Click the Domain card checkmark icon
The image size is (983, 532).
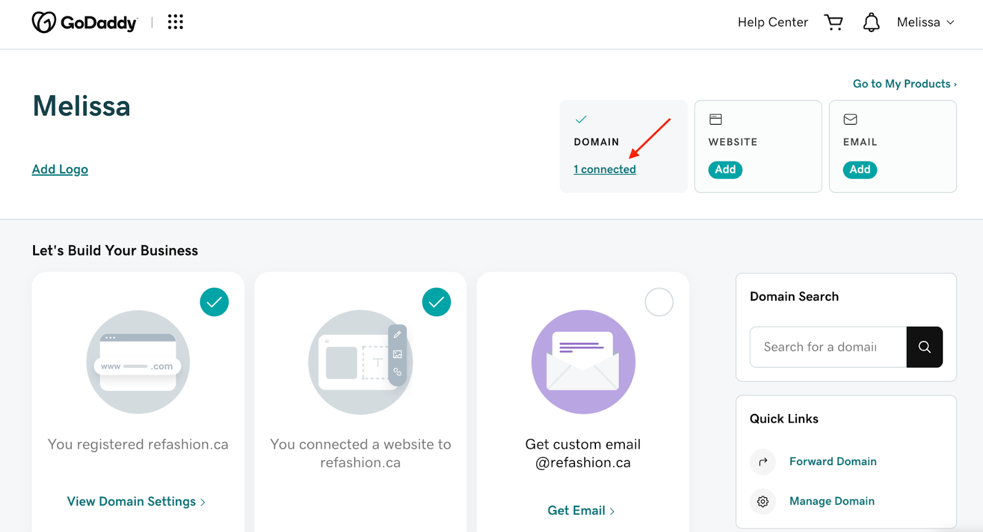pyautogui.click(x=581, y=119)
